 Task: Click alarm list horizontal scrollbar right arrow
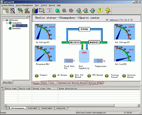[x=139, y=105]
